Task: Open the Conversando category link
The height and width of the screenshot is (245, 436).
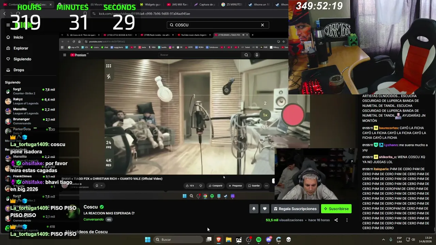Action: (93, 219)
